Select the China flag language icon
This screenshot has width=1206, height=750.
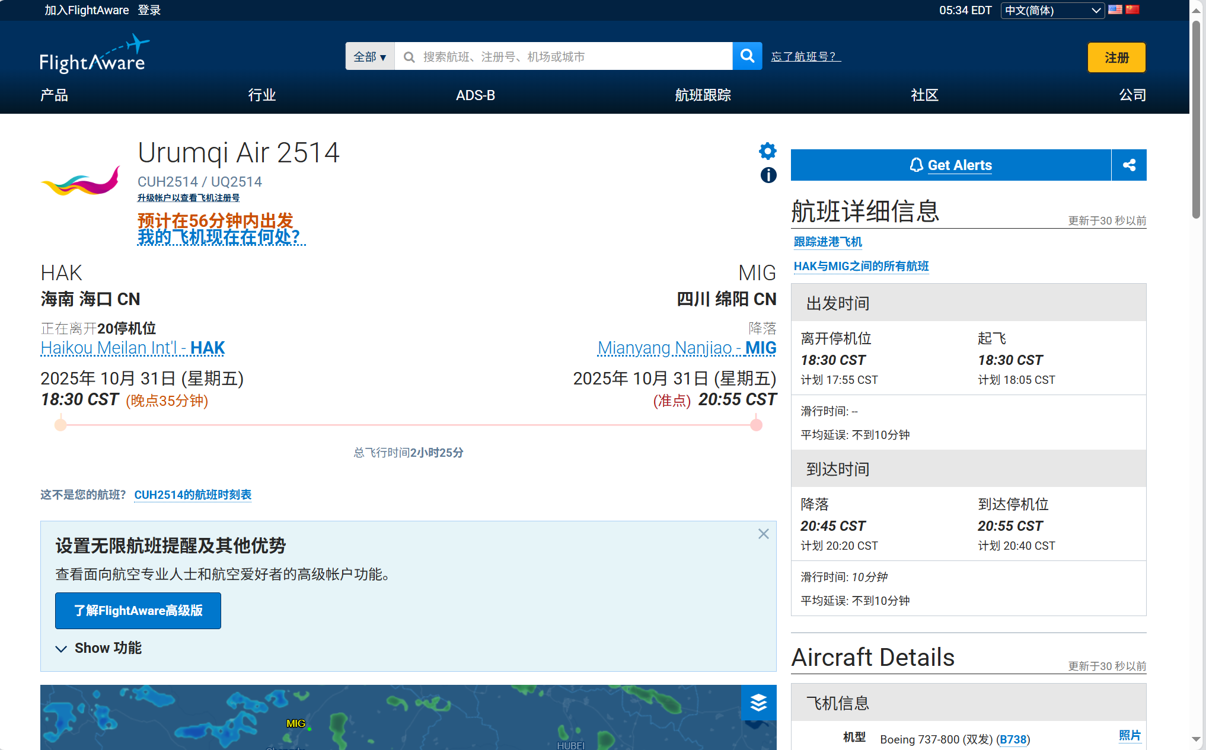pos(1132,9)
